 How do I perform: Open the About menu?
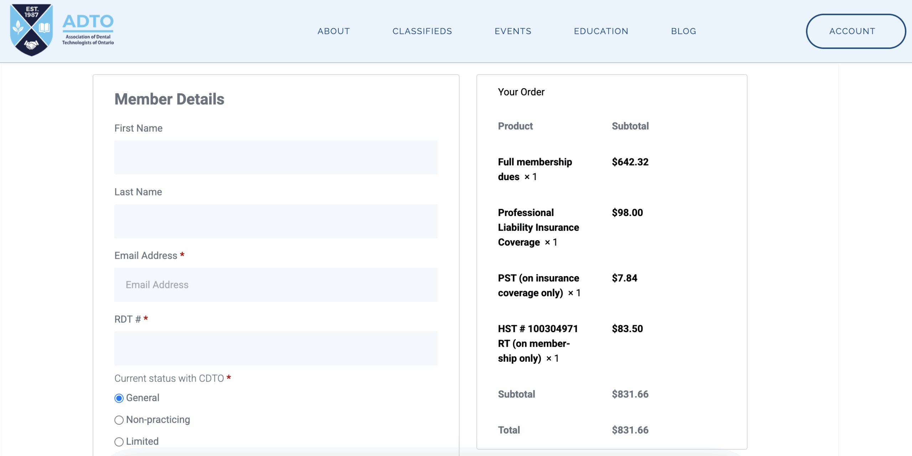point(333,31)
